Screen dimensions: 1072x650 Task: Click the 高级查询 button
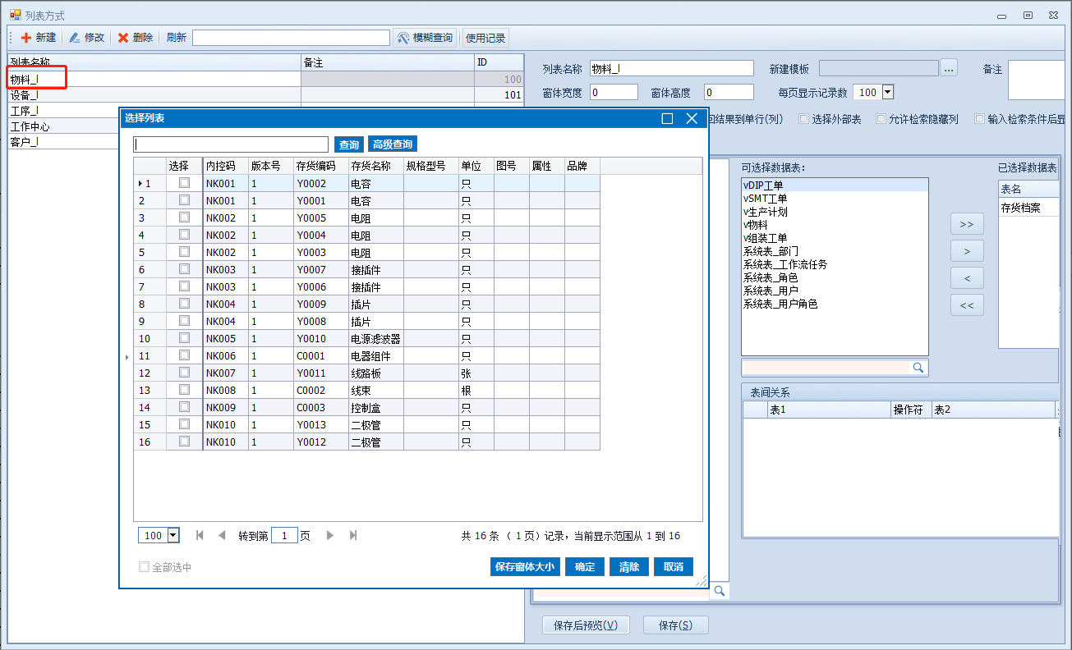[392, 144]
